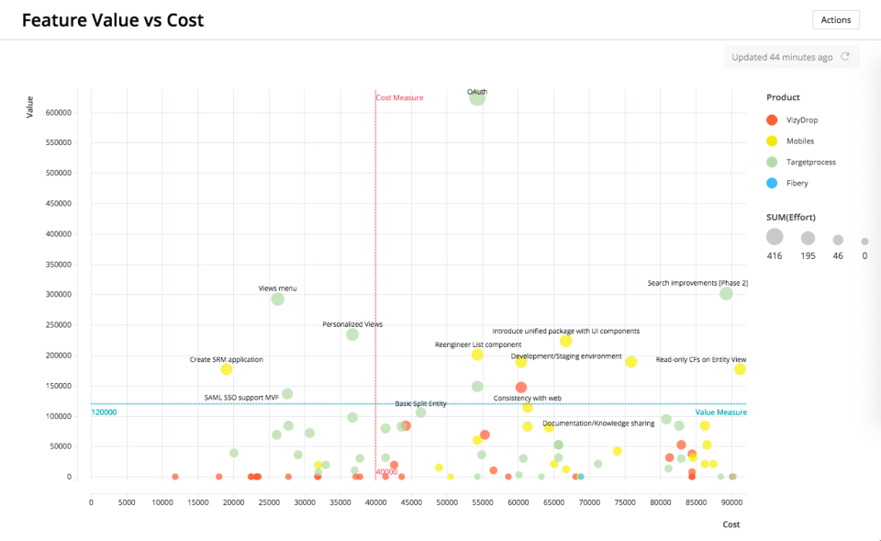The width and height of the screenshot is (881, 541).
Task: Select the "Create SRM application" data point
Action: click(226, 369)
